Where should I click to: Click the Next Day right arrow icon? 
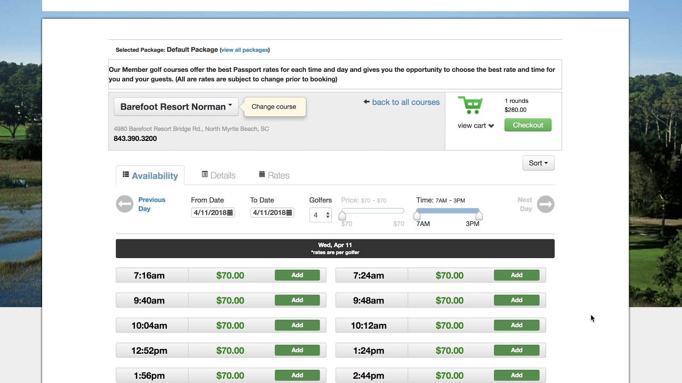[546, 204]
